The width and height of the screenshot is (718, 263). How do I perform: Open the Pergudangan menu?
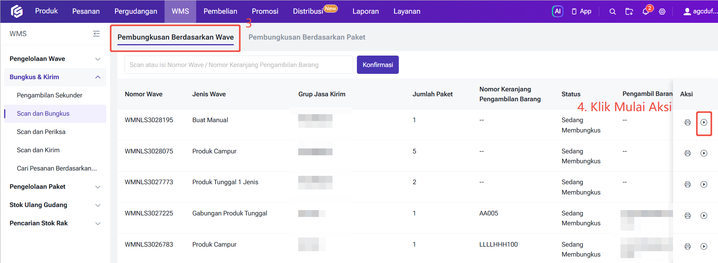tap(136, 11)
